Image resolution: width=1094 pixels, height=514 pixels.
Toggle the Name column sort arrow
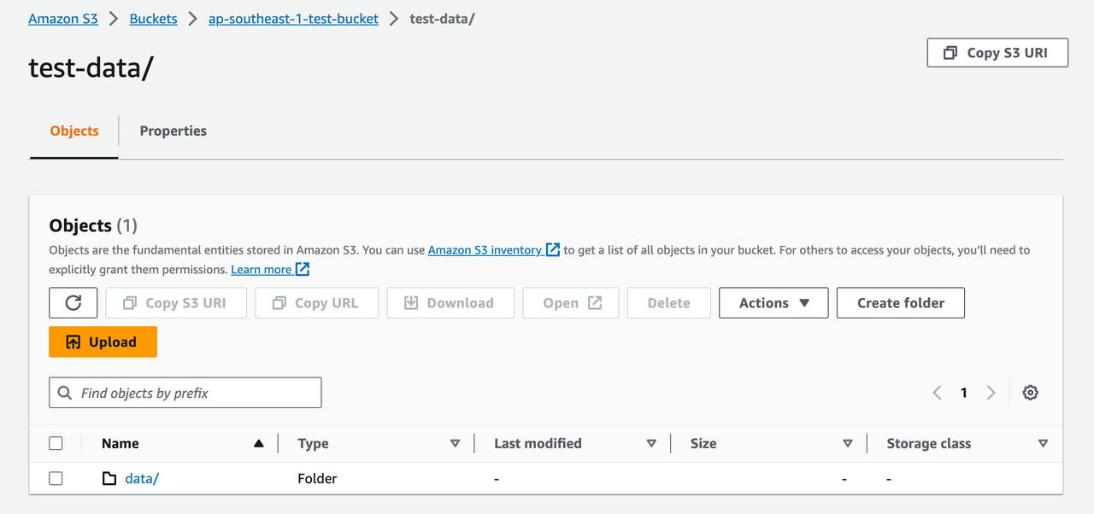[258, 443]
